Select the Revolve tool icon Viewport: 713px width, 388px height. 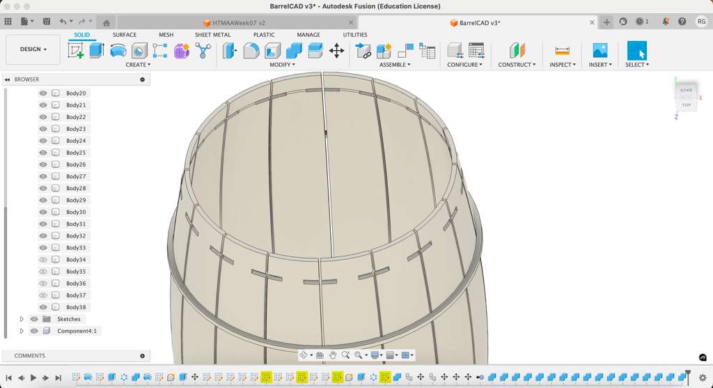click(118, 50)
